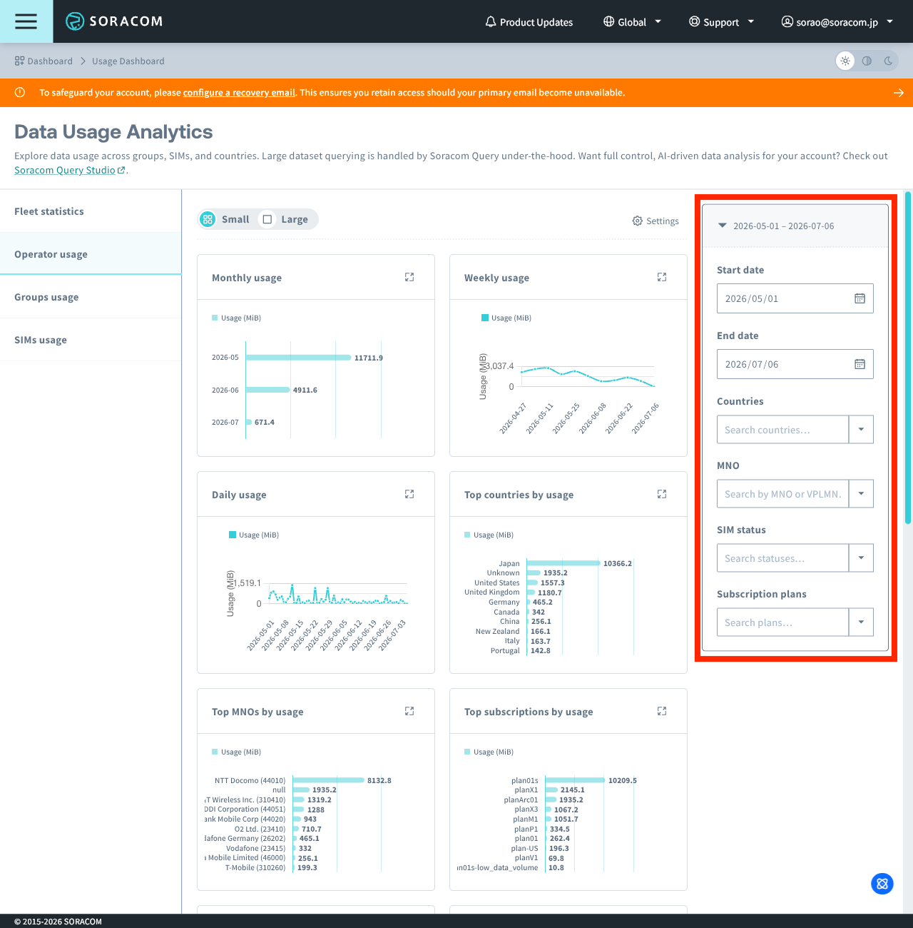Click Search by MNO or VPLMN input
This screenshot has width=913, height=928.
tap(782, 494)
